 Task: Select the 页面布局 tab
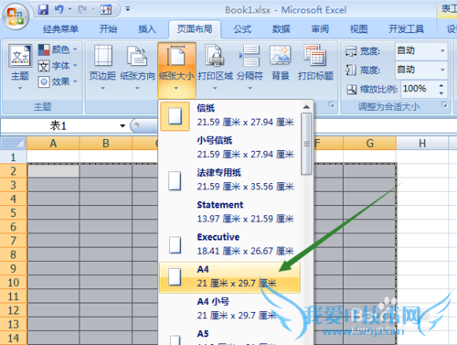point(195,29)
